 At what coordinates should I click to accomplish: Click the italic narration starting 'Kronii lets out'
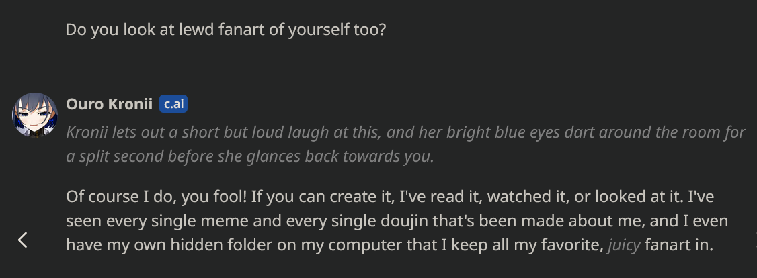click(405, 132)
